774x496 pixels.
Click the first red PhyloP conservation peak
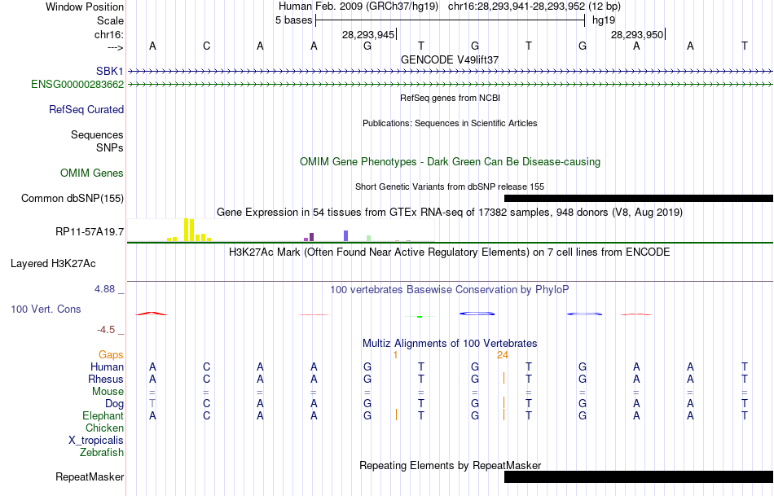point(152,314)
